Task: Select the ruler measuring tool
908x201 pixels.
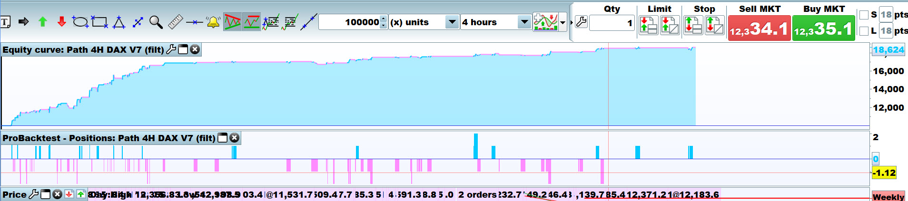Action: [176, 22]
